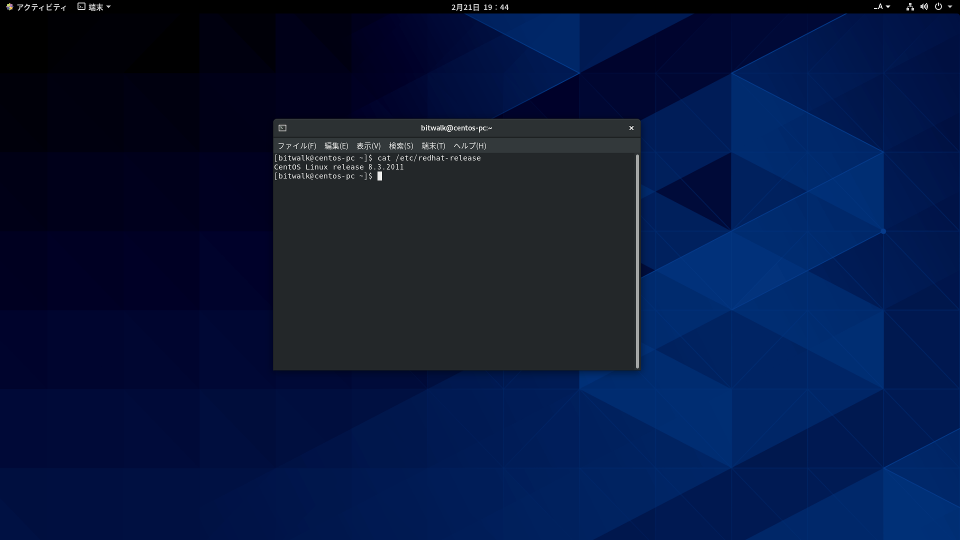Expand the system menu arrow beside power
Image resolution: width=960 pixels, height=540 pixels.
click(x=950, y=7)
